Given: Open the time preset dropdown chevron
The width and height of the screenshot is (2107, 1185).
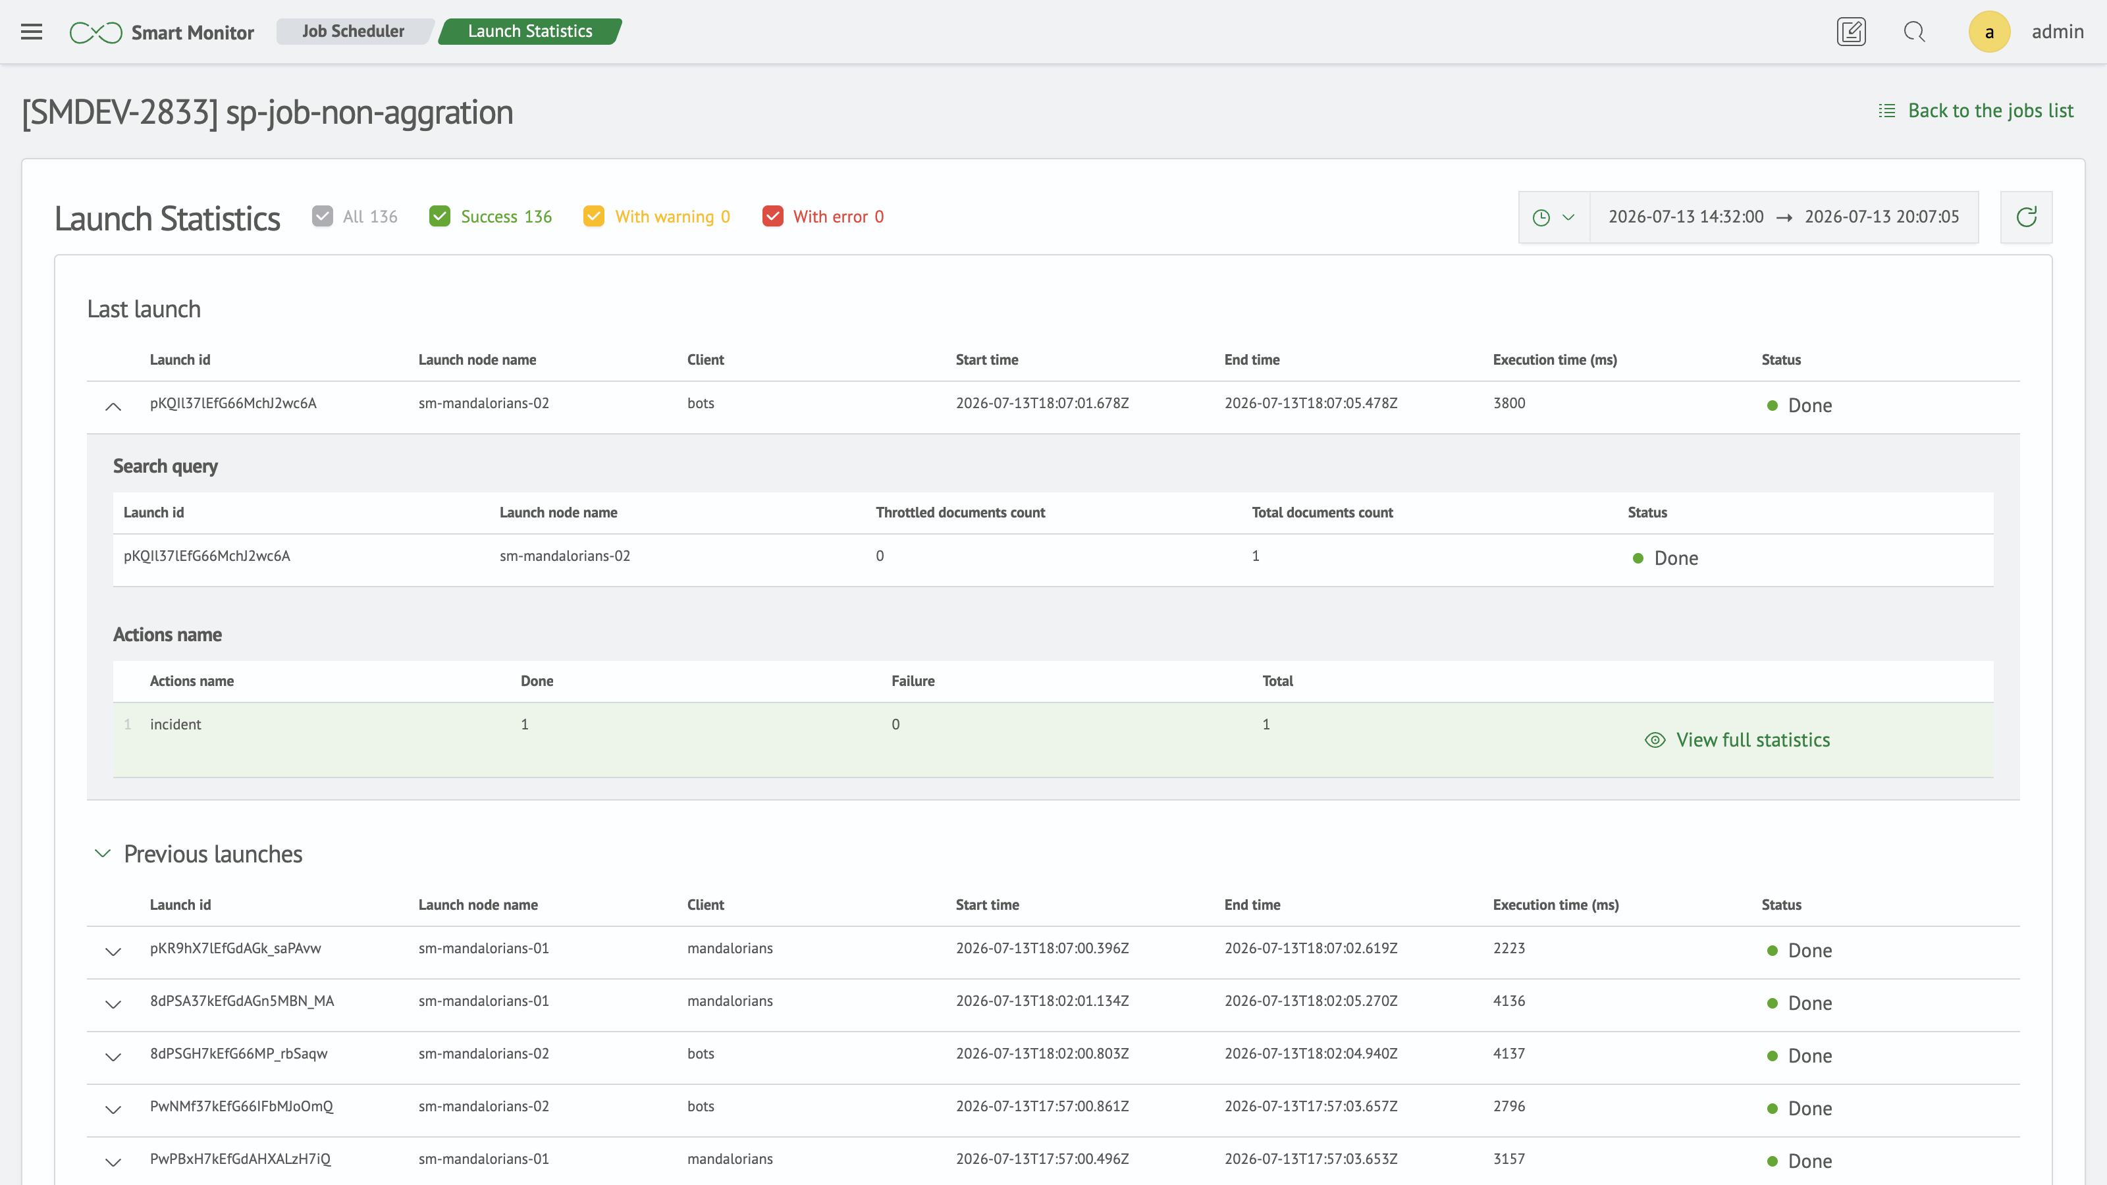Looking at the screenshot, I should (x=1568, y=217).
